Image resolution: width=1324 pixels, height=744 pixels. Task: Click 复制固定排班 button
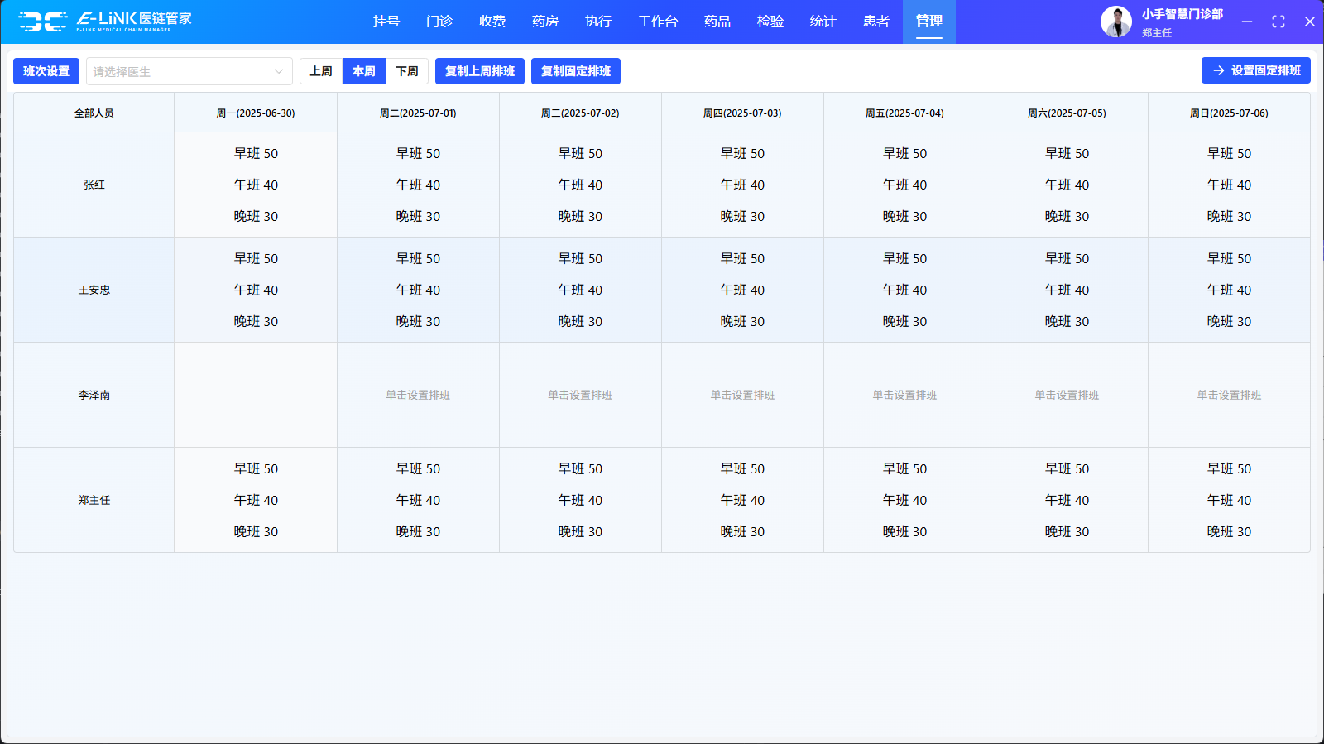(x=576, y=71)
